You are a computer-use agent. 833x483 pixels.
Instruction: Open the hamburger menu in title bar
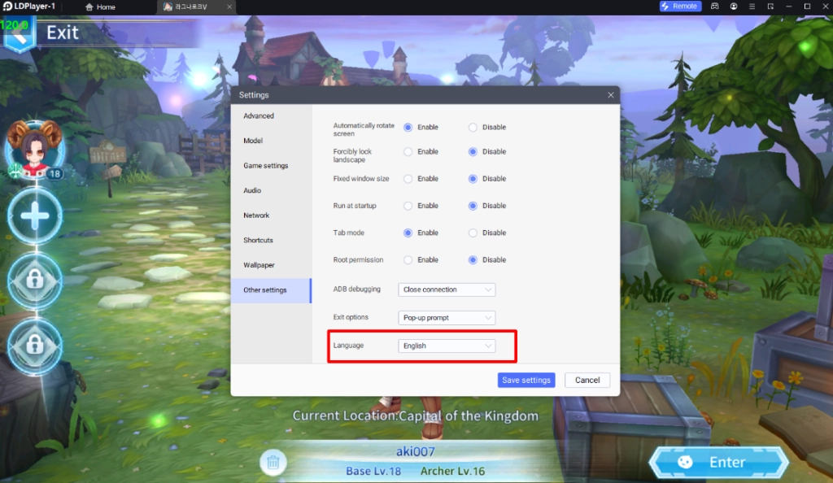pyautogui.click(x=752, y=7)
